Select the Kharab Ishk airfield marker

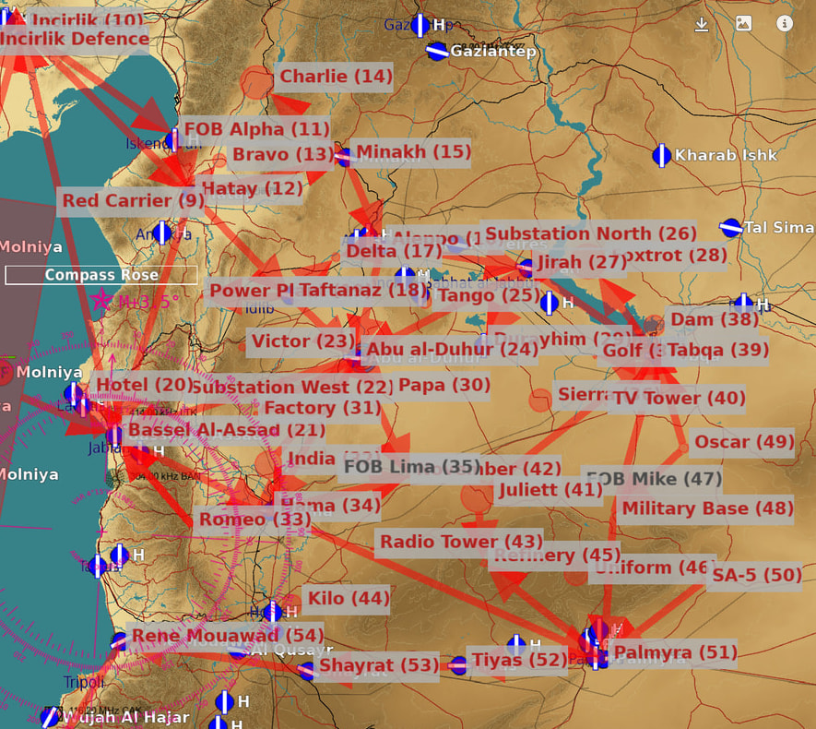pyautogui.click(x=661, y=155)
